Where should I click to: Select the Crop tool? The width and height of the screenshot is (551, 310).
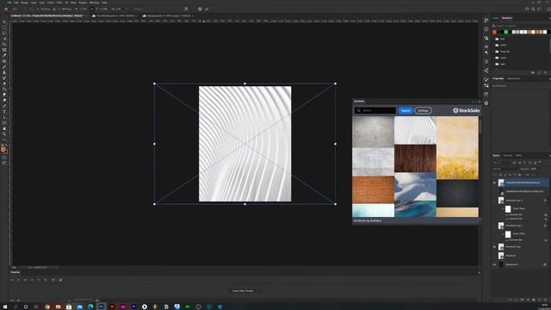(x=4, y=44)
